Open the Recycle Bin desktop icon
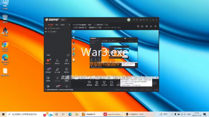Screen dimensions: 209x117 click(x=5, y=19)
